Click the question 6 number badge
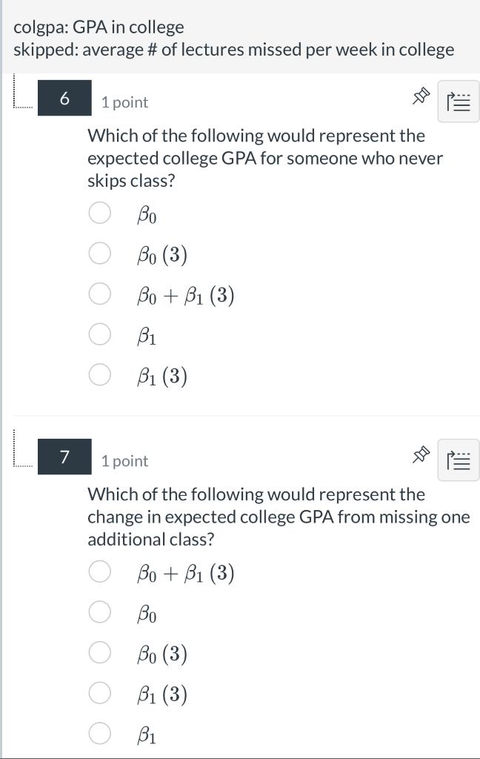 coord(64,97)
